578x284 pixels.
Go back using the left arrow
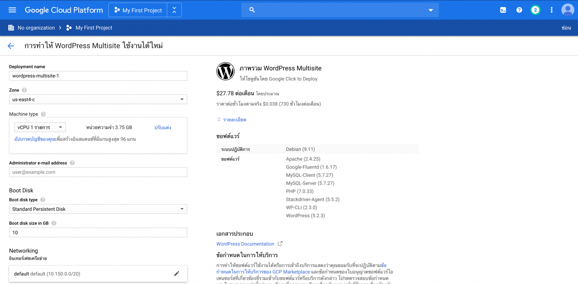tap(11, 46)
